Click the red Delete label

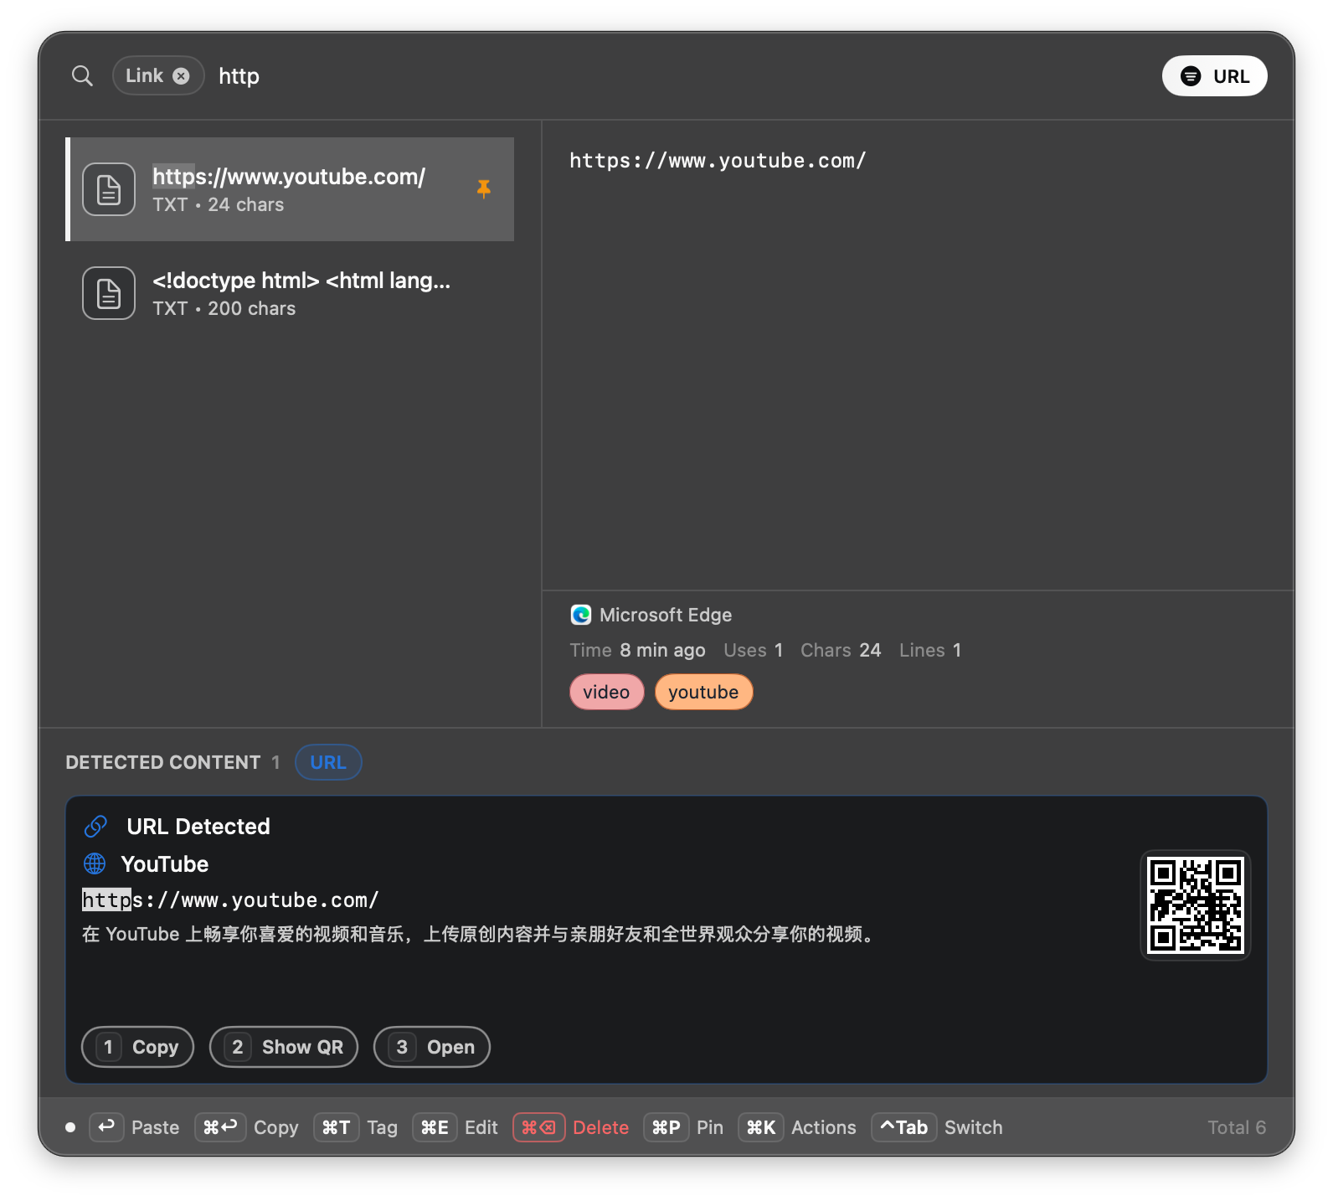pyautogui.click(x=601, y=1127)
